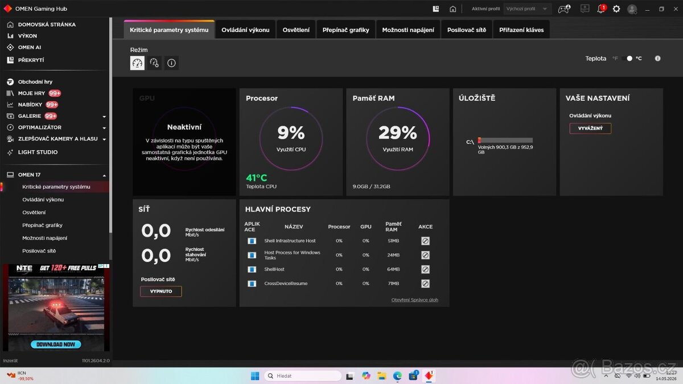683x384 pixels.
Task: Open LIGHT STUDIO in the sidebar
Action: pyautogui.click(x=38, y=152)
